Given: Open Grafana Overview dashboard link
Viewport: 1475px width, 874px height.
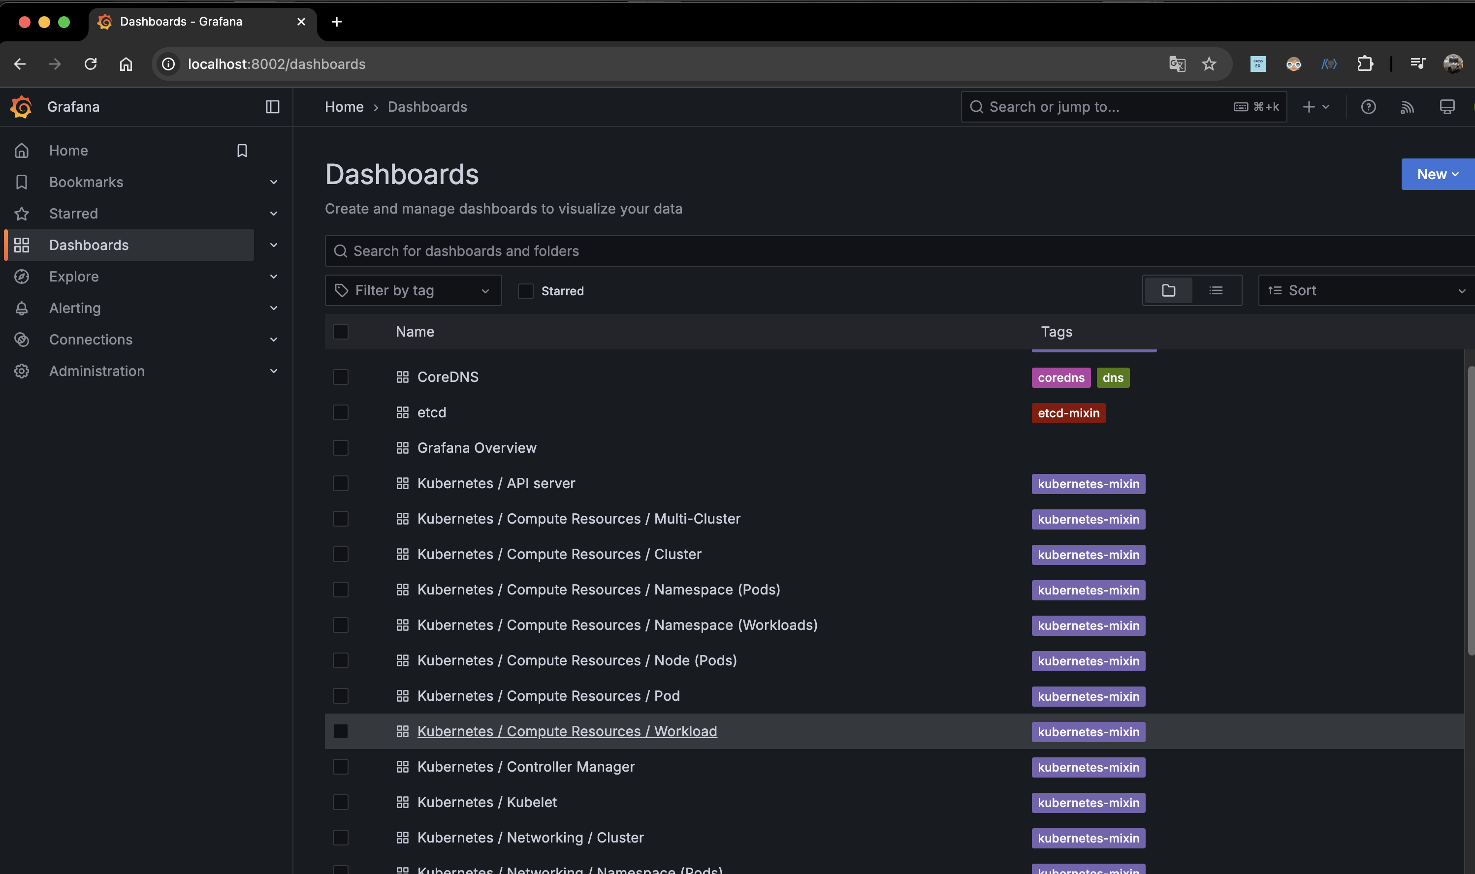Looking at the screenshot, I should (x=477, y=448).
